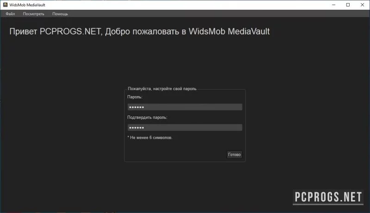Open the Помощь menu
370x213 pixels.
pyautogui.click(x=60, y=14)
